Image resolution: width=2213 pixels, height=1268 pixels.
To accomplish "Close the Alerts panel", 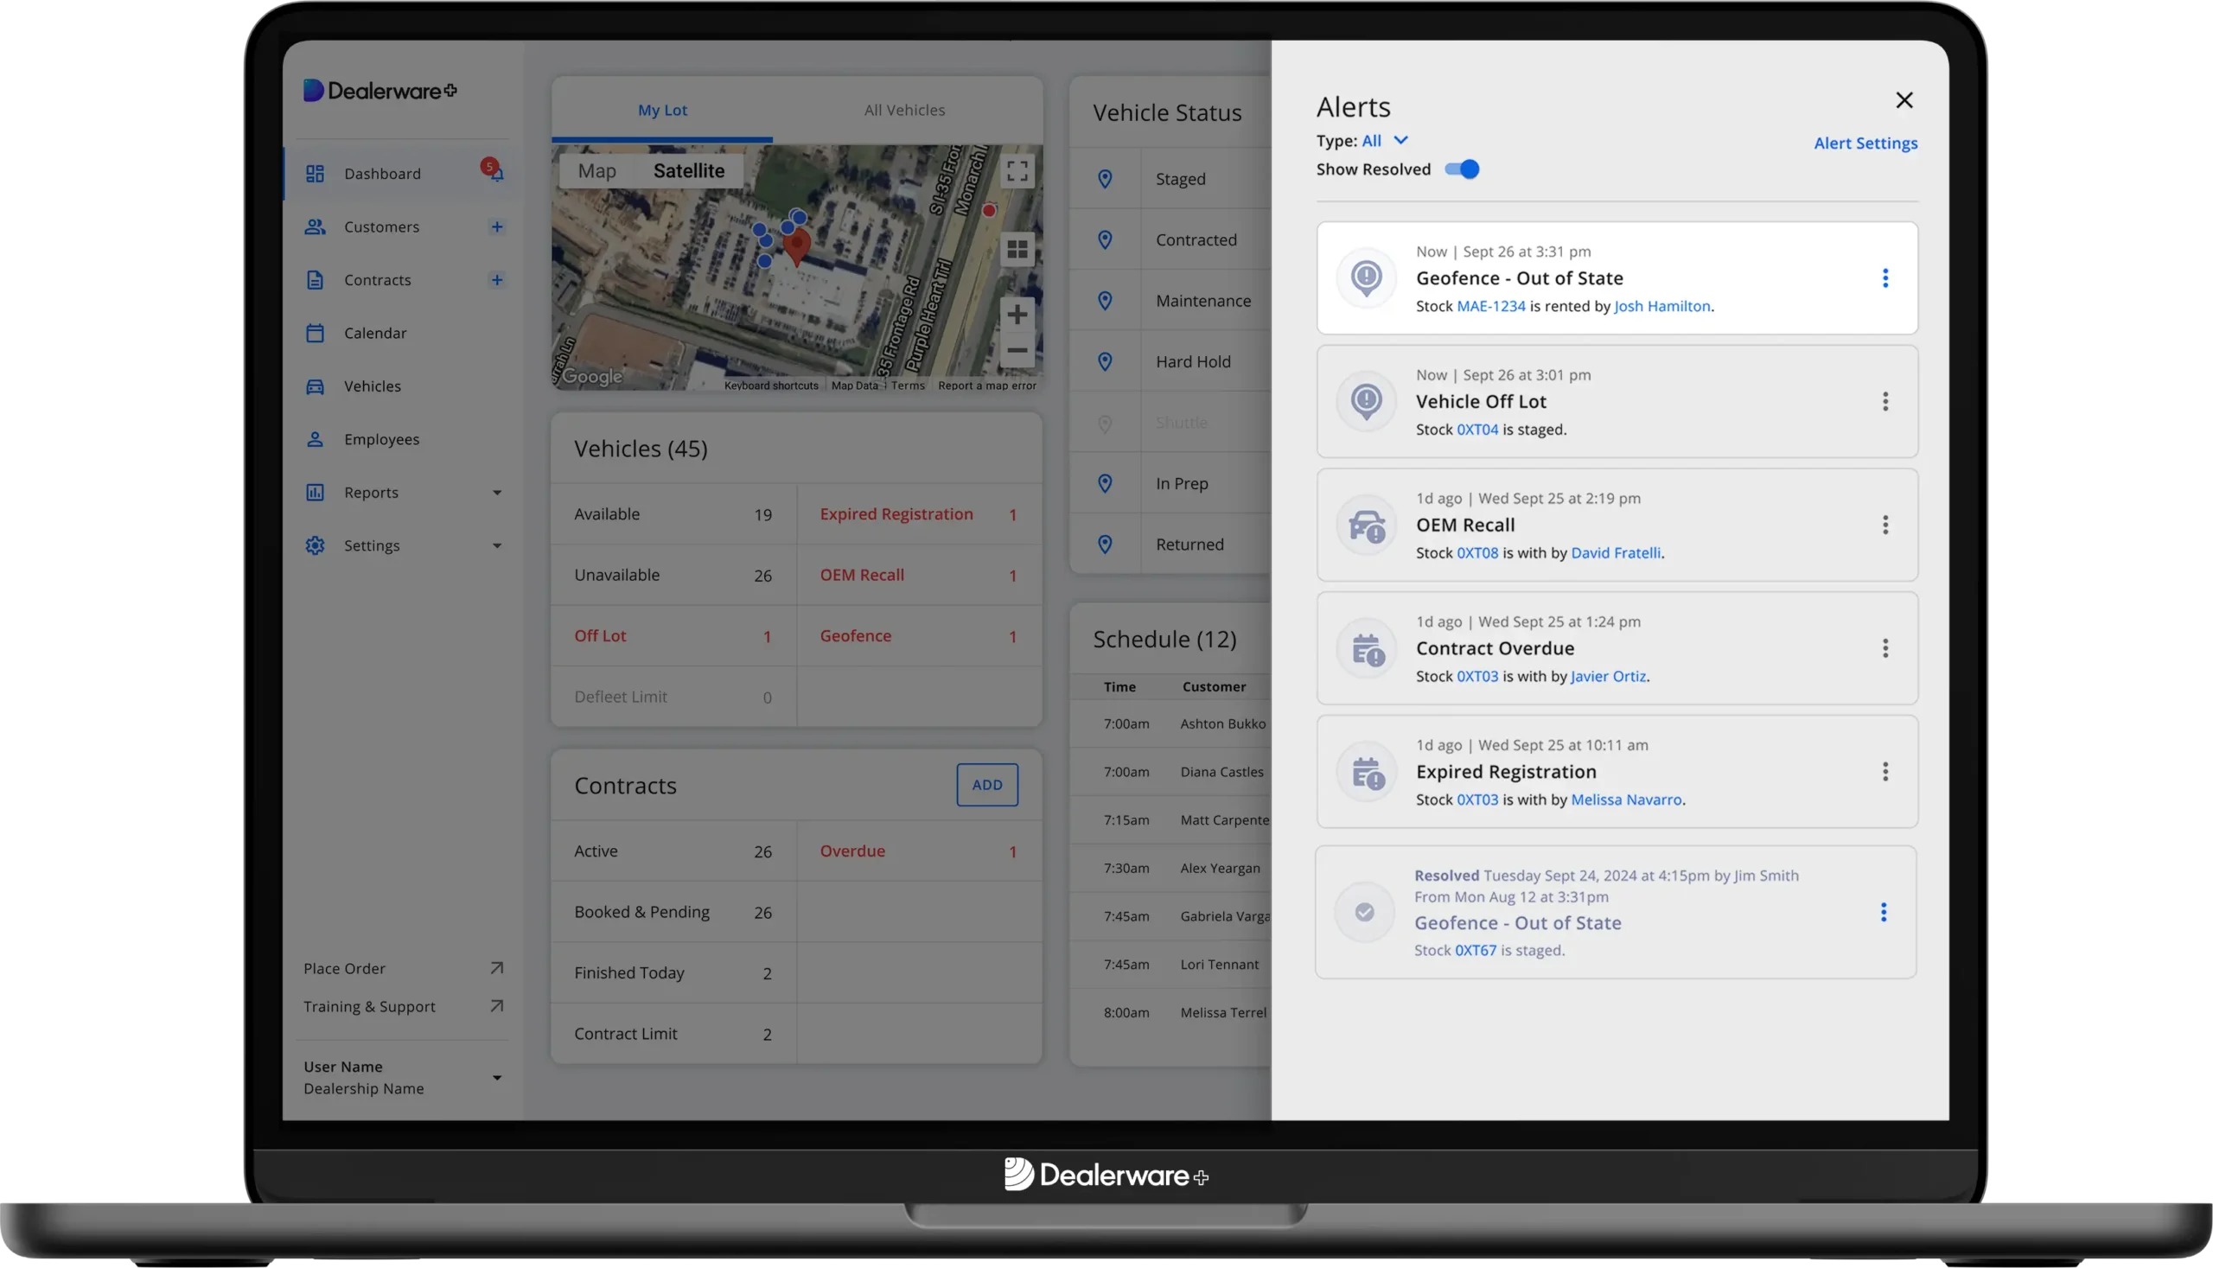I will pyautogui.click(x=1904, y=100).
